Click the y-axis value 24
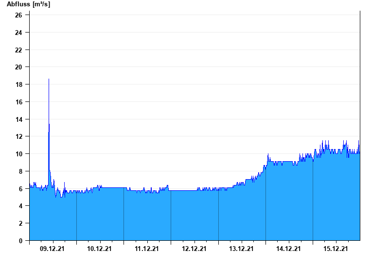Screen dimensions: 389x267 click(x=19, y=33)
